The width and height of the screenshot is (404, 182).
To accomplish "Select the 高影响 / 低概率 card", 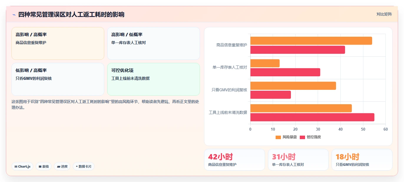I will [x=153, y=43].
